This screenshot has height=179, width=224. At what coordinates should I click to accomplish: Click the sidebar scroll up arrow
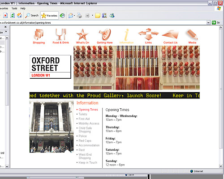(7, 38)
